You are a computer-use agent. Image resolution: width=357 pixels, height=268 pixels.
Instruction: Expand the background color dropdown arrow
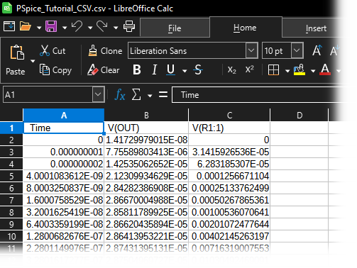(313, 71)
